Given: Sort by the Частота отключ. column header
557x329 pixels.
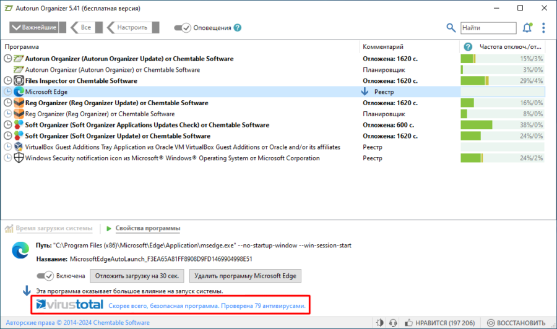Looking at the screenshot, I should click(x=510, y=46).
